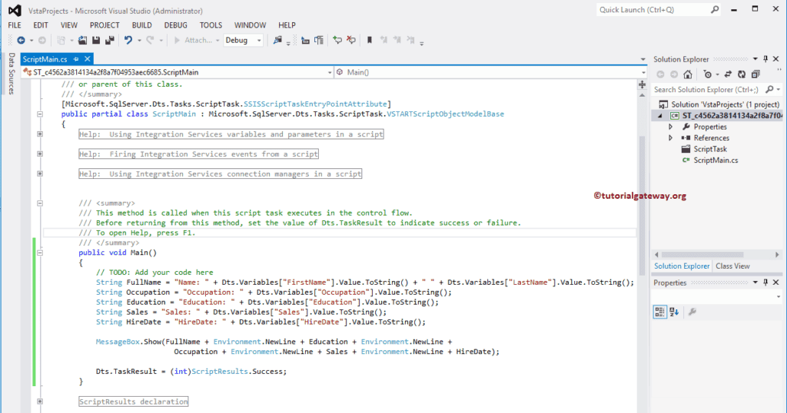Image resolution: width=787 pixels, height=413 pixels.
Task: Click the split editor handle above scrollbar
Action: tap(642, 84)
